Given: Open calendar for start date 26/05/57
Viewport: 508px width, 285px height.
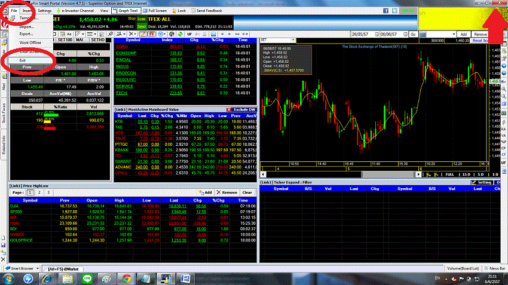Looking at the screenshot, I should tap(377, 34).
